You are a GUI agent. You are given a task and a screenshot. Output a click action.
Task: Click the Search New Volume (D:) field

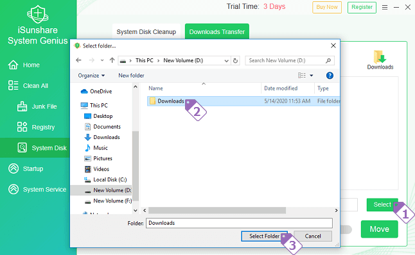[x=290, y=60]
